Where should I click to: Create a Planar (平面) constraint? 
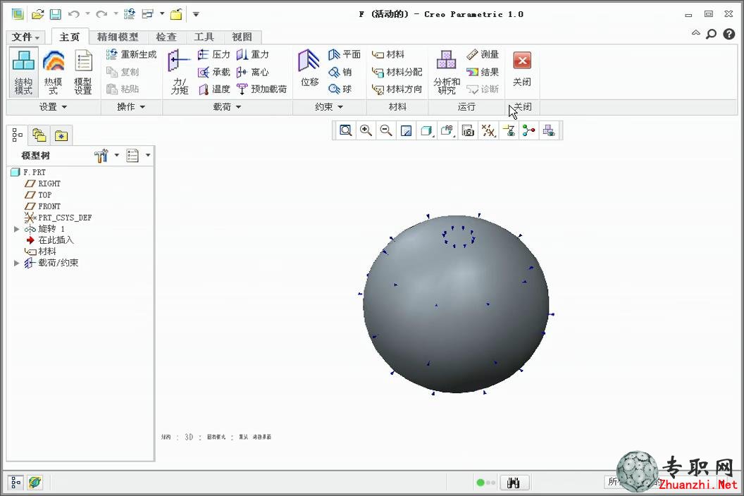pyautogui.click(x=345, y=54)
